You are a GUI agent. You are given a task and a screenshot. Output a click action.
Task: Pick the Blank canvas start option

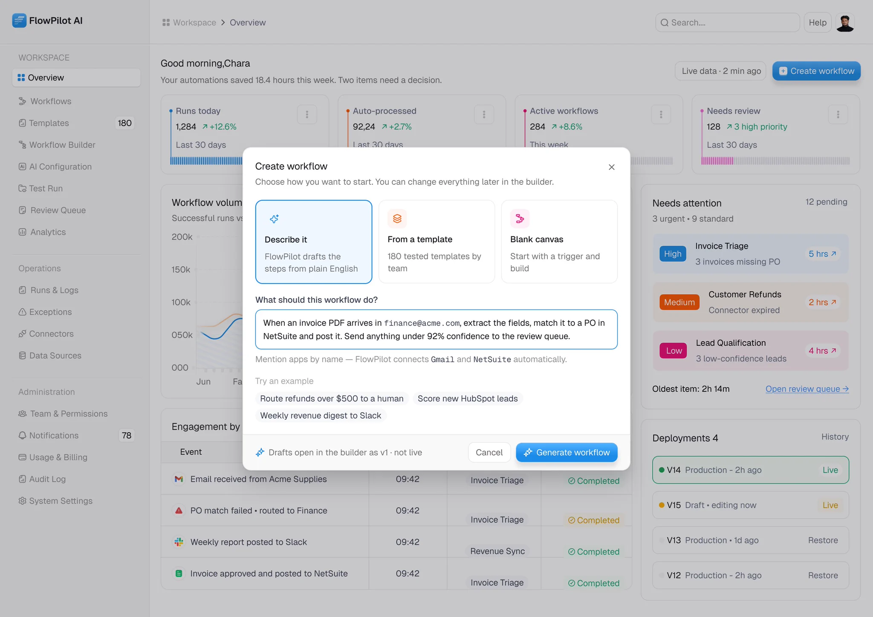[x=559, y=241]
